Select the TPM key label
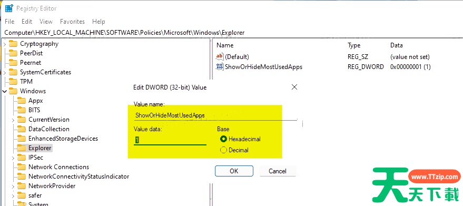 [x=26, y=82]
